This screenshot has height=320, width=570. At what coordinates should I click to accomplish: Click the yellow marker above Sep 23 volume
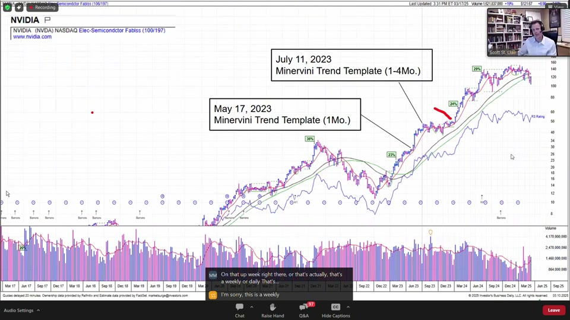point(430,232)
